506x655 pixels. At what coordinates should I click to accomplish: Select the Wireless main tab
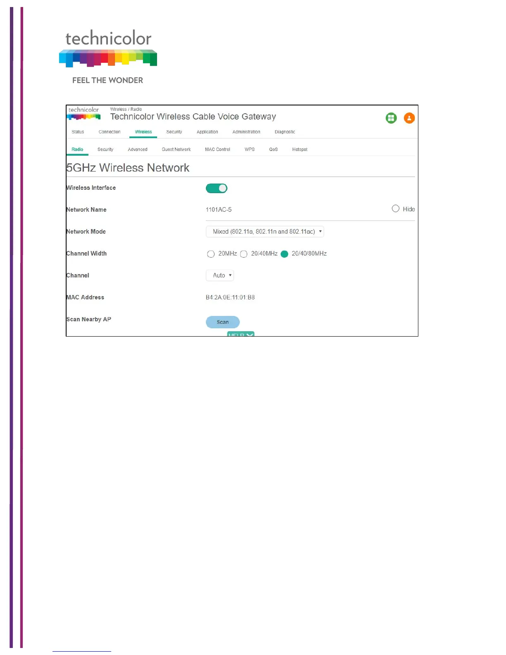(143, 132)
